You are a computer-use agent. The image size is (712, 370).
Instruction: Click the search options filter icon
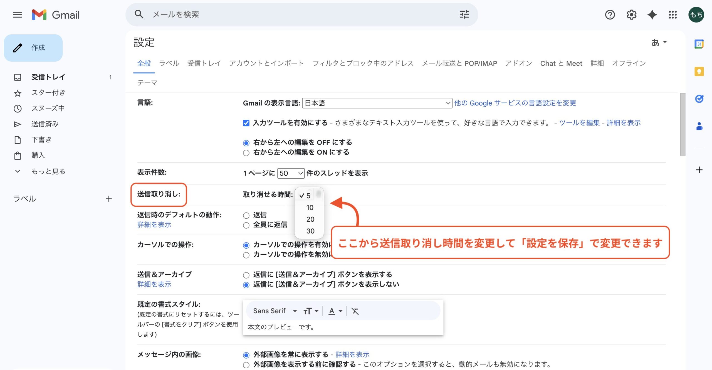click(464, 14)
